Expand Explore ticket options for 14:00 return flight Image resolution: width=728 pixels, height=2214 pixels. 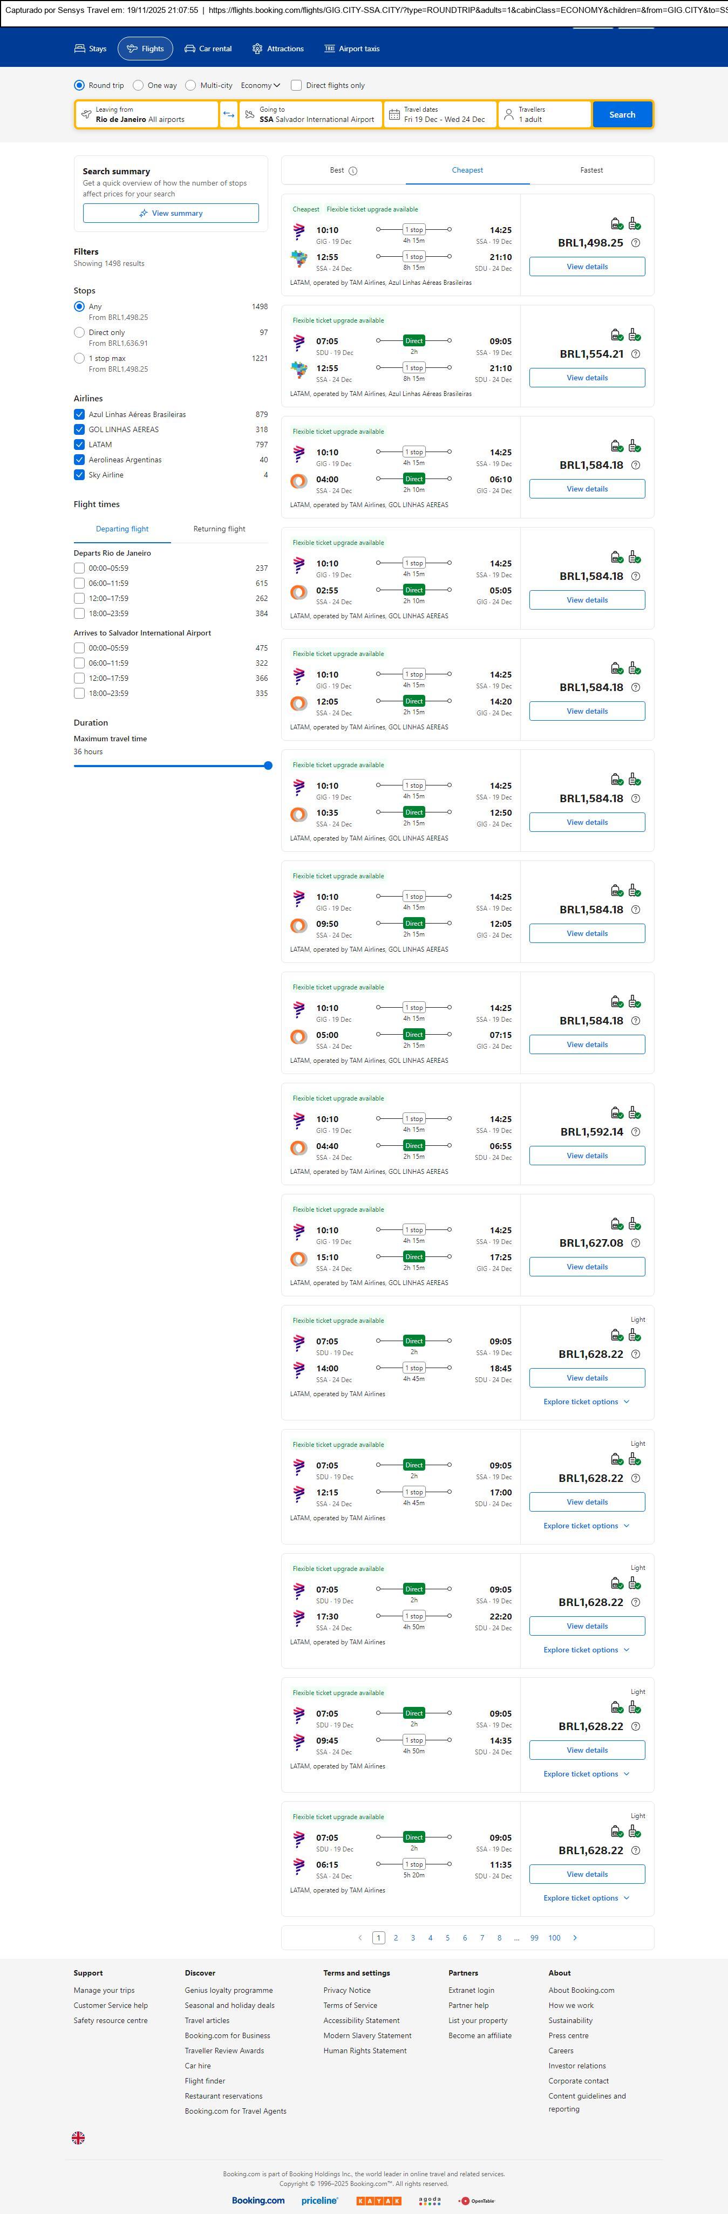[586, 1402]
